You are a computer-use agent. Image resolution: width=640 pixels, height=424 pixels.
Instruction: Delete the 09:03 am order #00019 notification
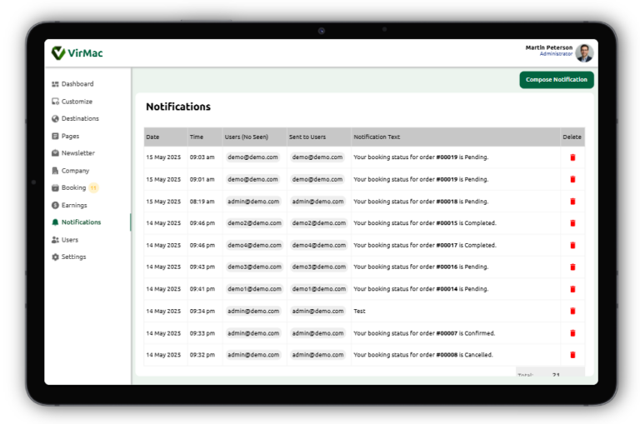[572, 157]
